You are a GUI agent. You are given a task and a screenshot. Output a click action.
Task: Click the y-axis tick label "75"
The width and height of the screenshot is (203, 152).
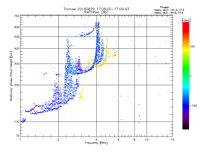tap(18, 136)
